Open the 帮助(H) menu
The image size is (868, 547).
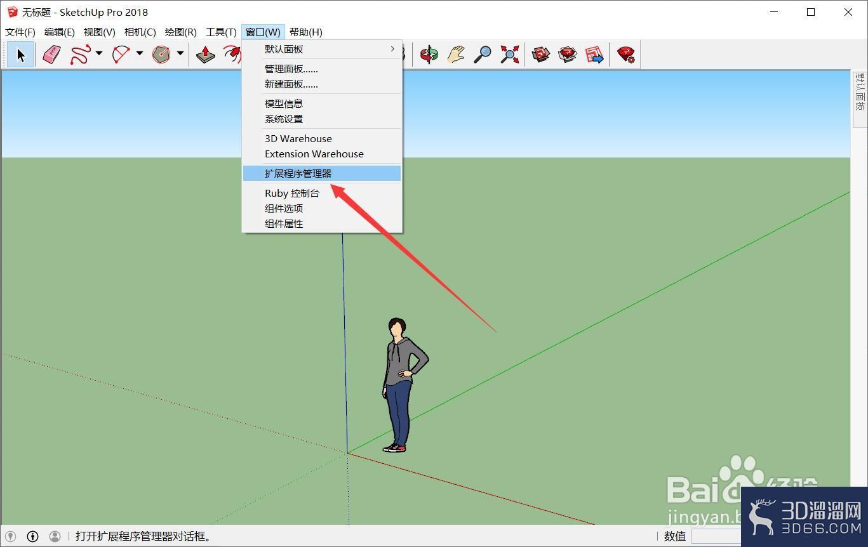click(x=306, y=32)
